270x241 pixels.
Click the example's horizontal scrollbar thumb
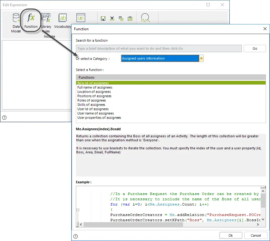[x=133, y=224]
